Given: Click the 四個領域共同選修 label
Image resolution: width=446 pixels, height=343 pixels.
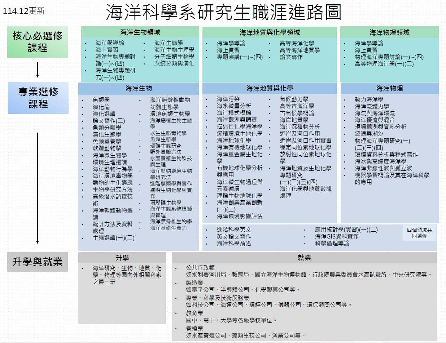Looking at the screenshot, I should [419, 233].
